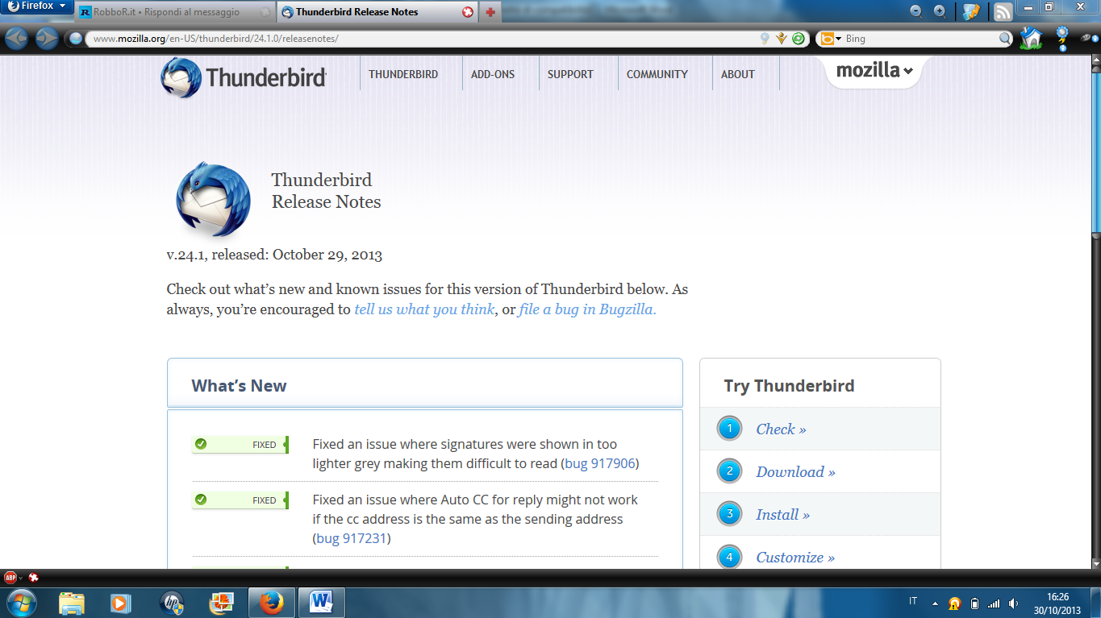
Task: Open the ABP icon dropdown arrow
Action: tap(21, 578)
